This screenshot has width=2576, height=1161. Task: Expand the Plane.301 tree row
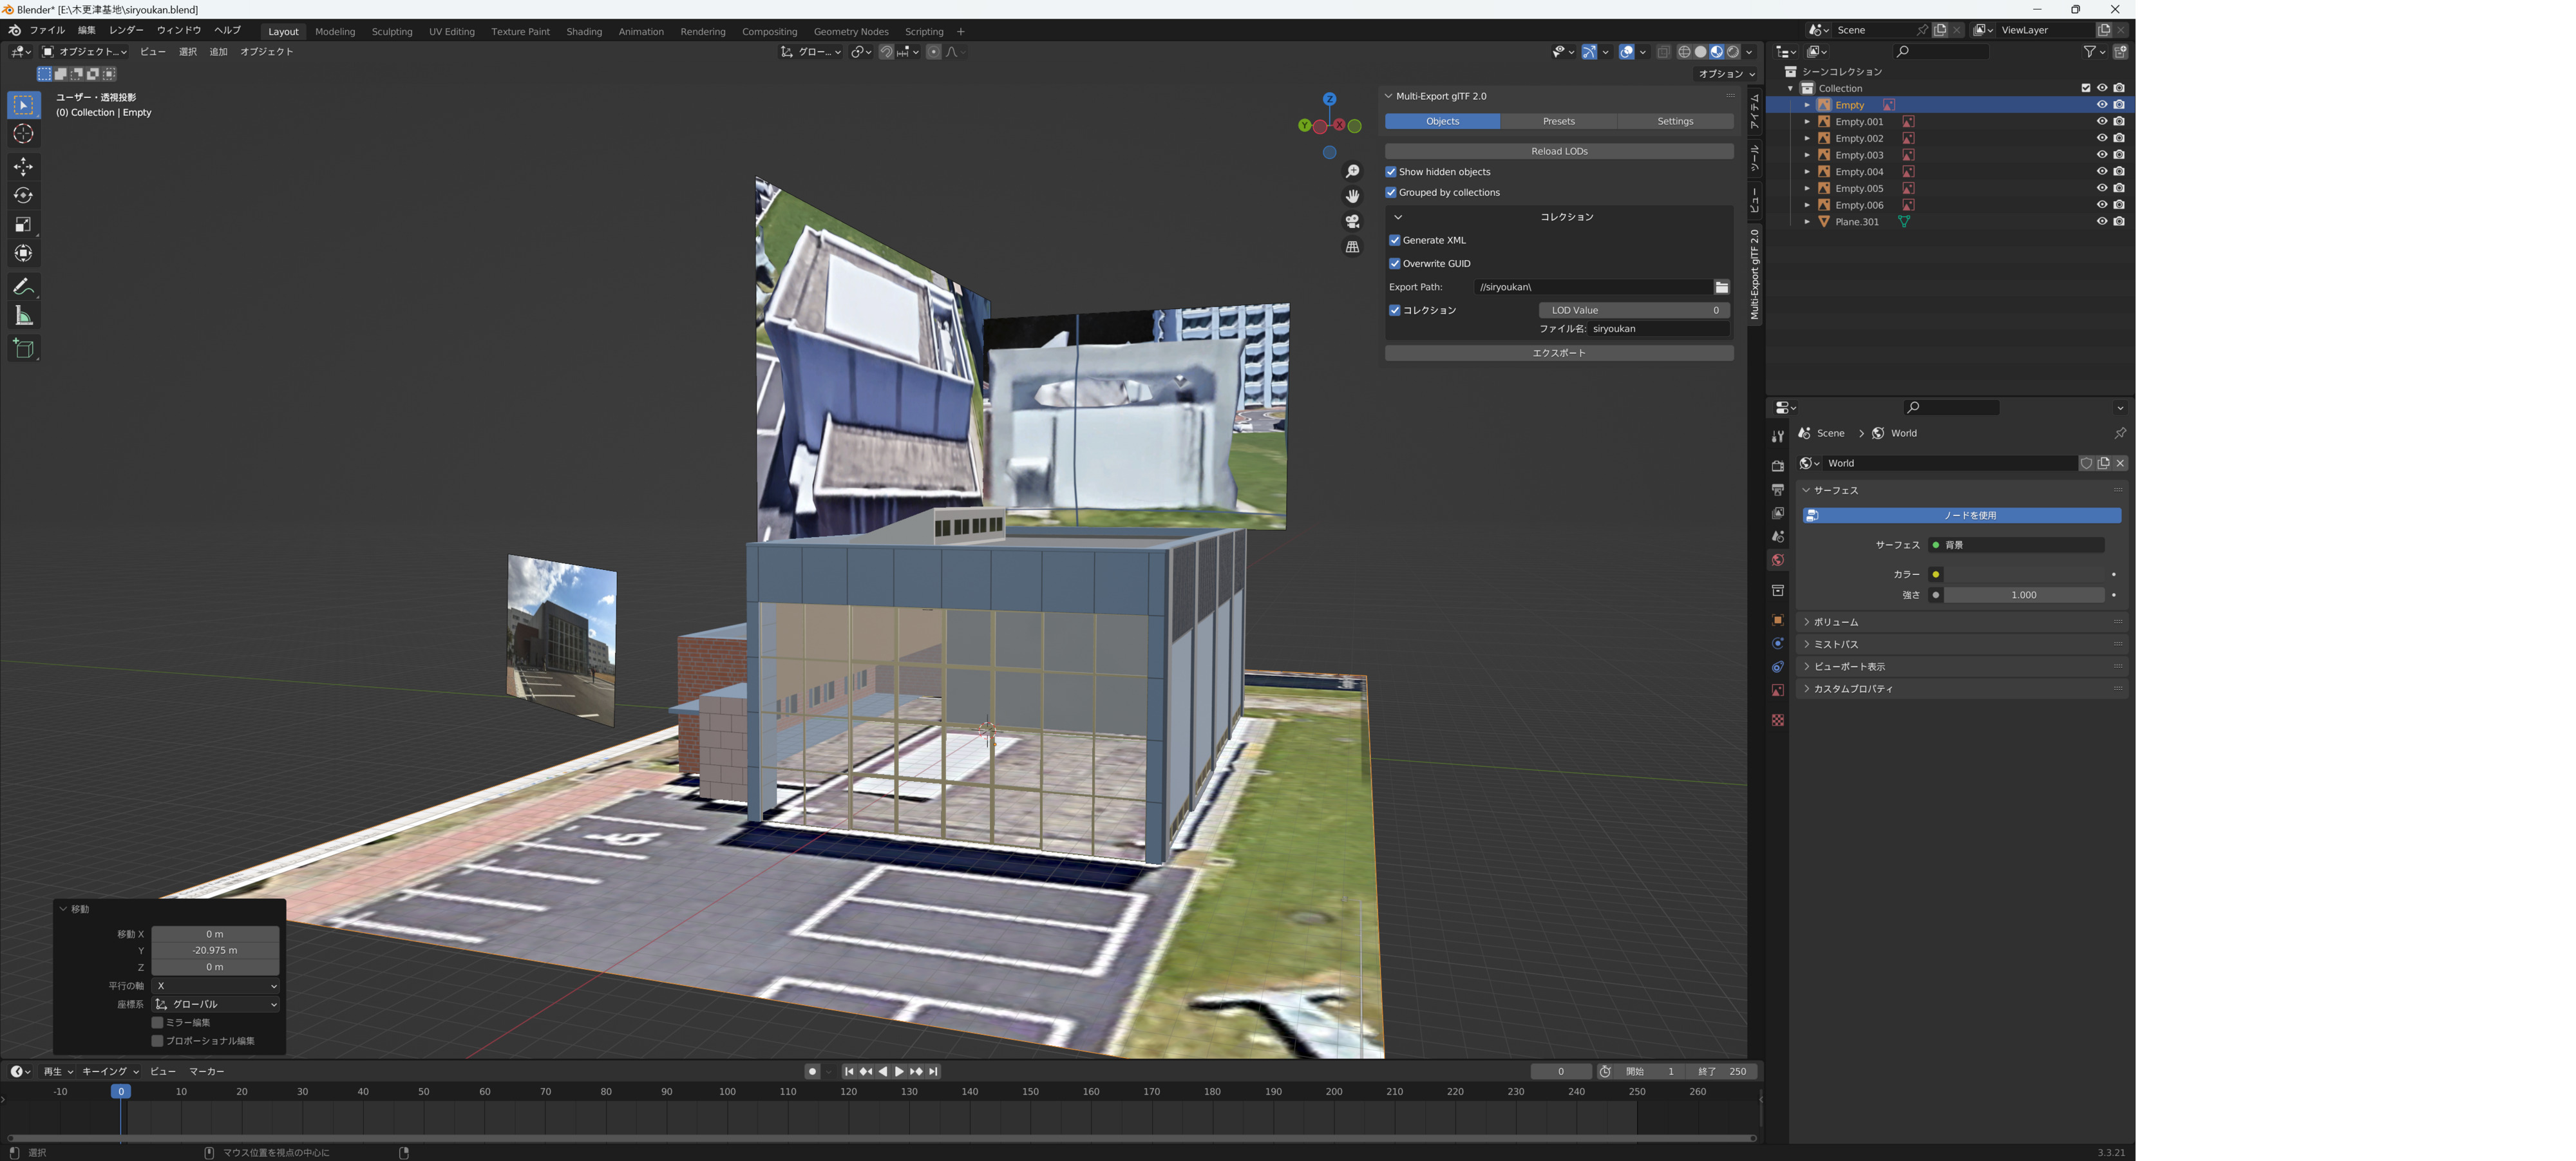point(1807,222)
